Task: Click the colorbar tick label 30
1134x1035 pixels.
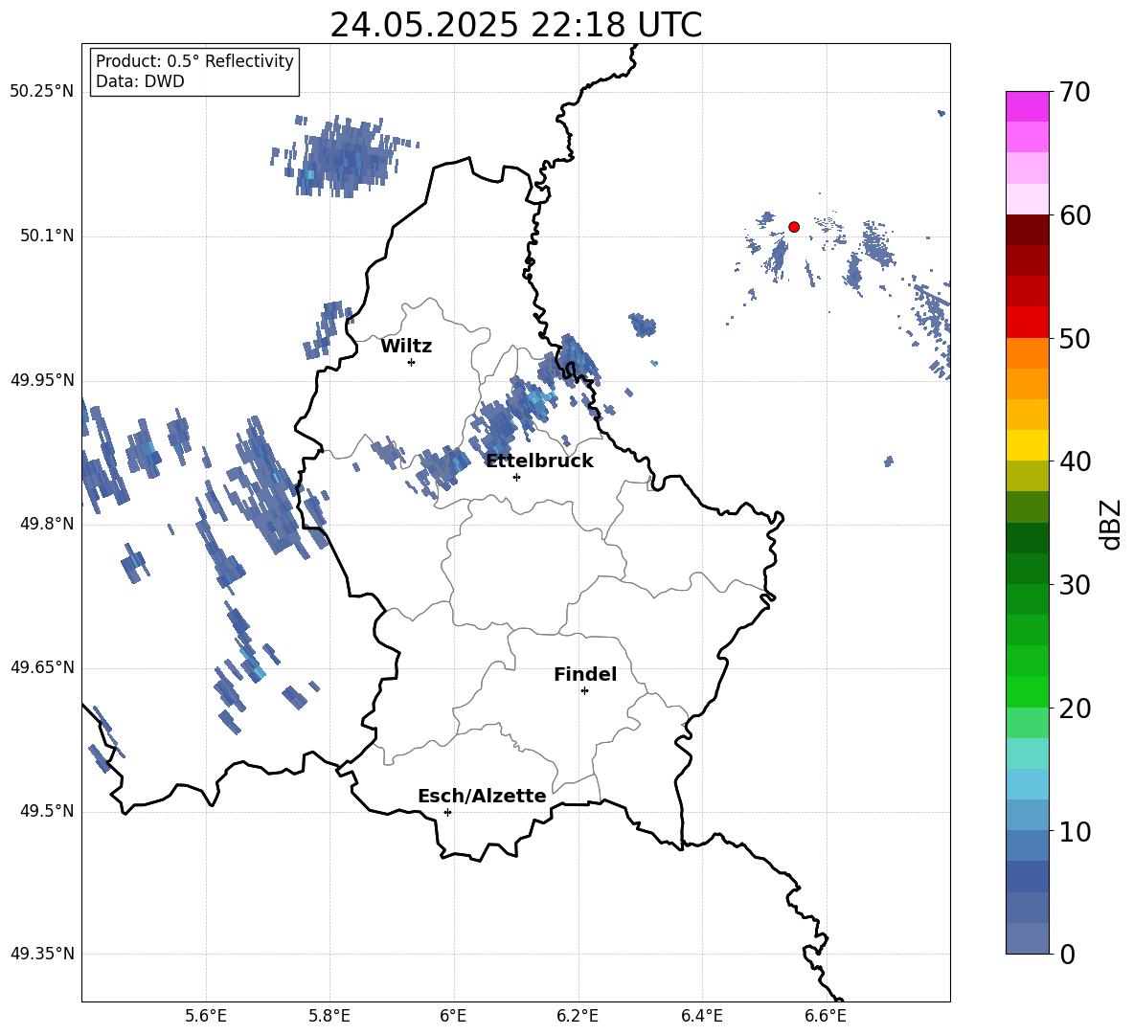Action: [x=1075, y=585]
